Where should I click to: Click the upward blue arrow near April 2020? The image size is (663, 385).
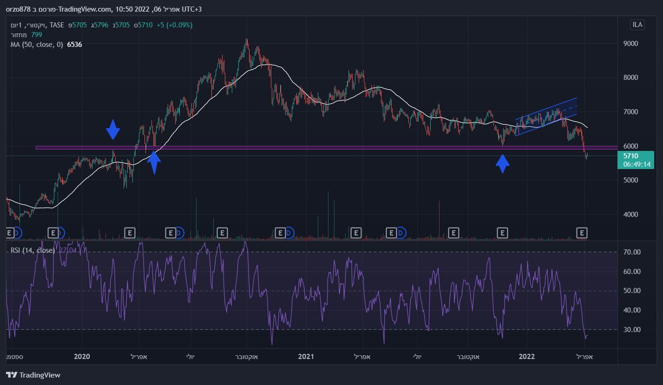pyautogui.click(x=154, y=163)
